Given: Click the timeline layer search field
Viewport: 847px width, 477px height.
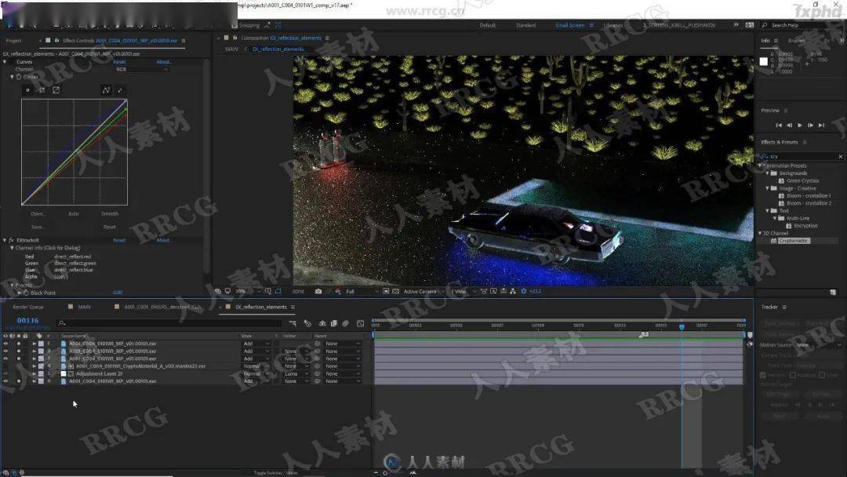Looking at the screenshot, I should coord(173,323).
